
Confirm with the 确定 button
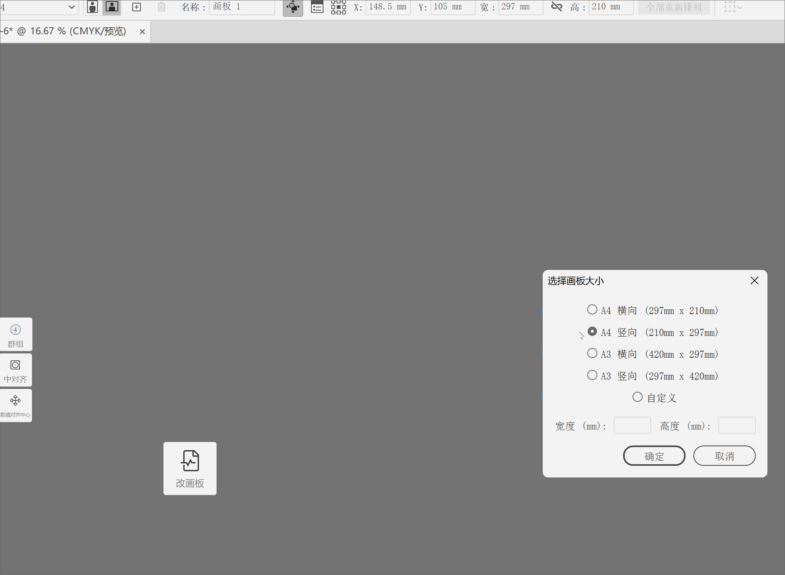[x=654, y=456]
